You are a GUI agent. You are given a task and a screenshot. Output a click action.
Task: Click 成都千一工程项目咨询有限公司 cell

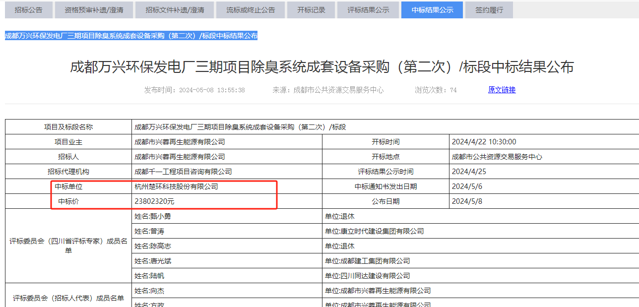click(227, 172)
